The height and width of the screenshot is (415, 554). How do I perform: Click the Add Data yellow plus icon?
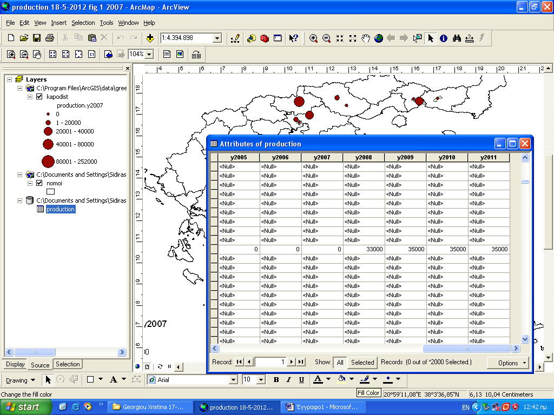tap(150, 38)
